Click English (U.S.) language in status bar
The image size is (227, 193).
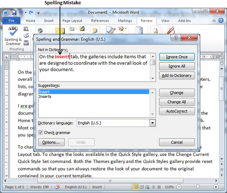pos(75,187)
